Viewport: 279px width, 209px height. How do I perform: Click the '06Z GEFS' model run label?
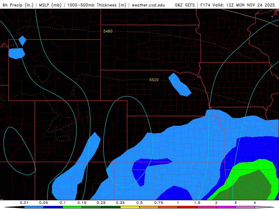185,5
